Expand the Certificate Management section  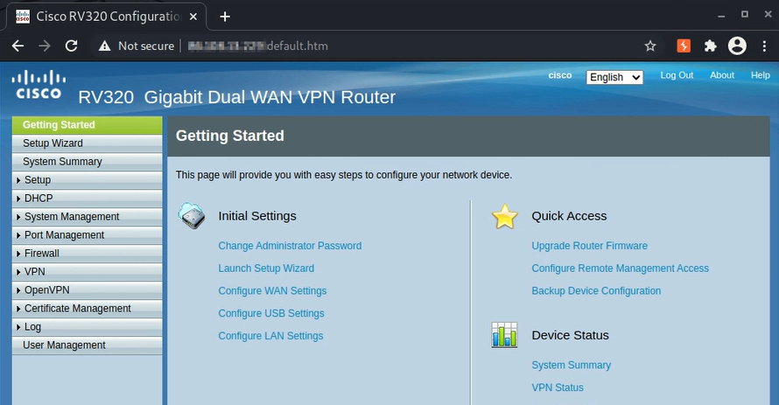[87, 309]
